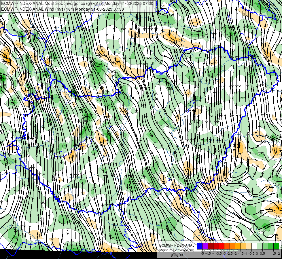Viewport: 282px width, 259px height.
Task: Click the medium green swatch between 1 and 1.5
Action: tap(271, 246)
